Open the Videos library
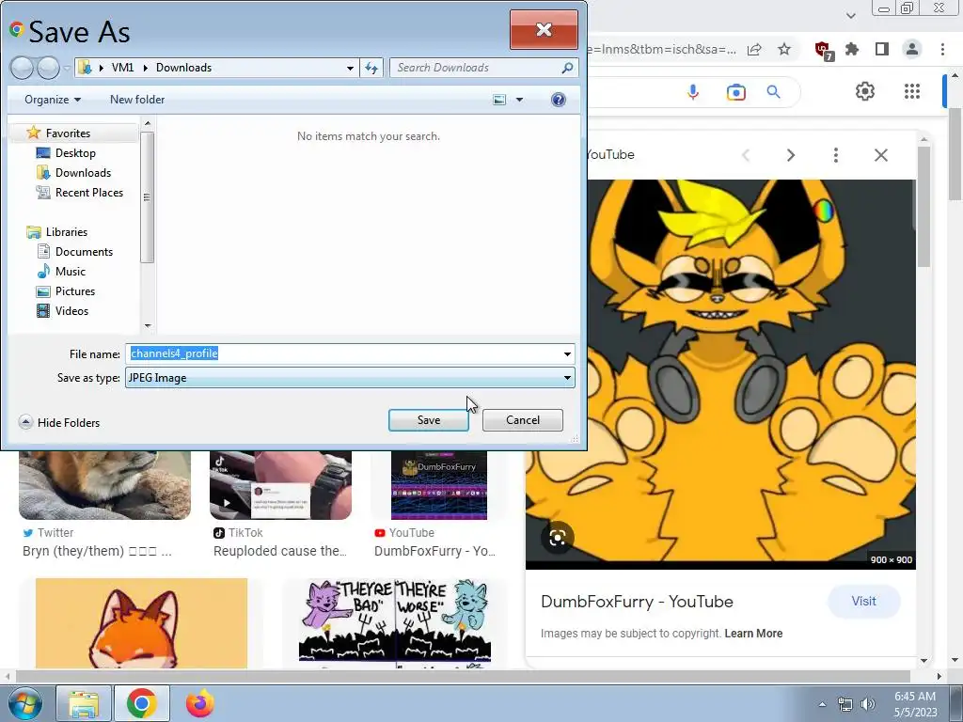This screenshot has height=722, width=963. click(71, 310)
